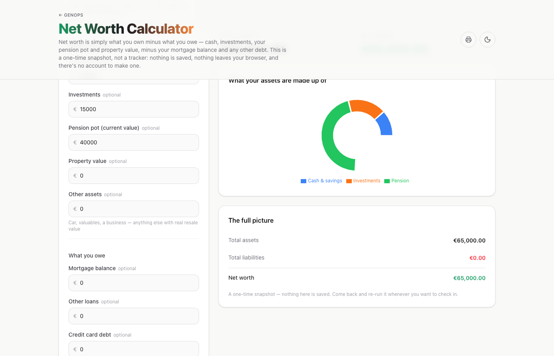Click the 'The full picture' heading
This screenshot has height=356, width=554.
[x=251, y=220]
